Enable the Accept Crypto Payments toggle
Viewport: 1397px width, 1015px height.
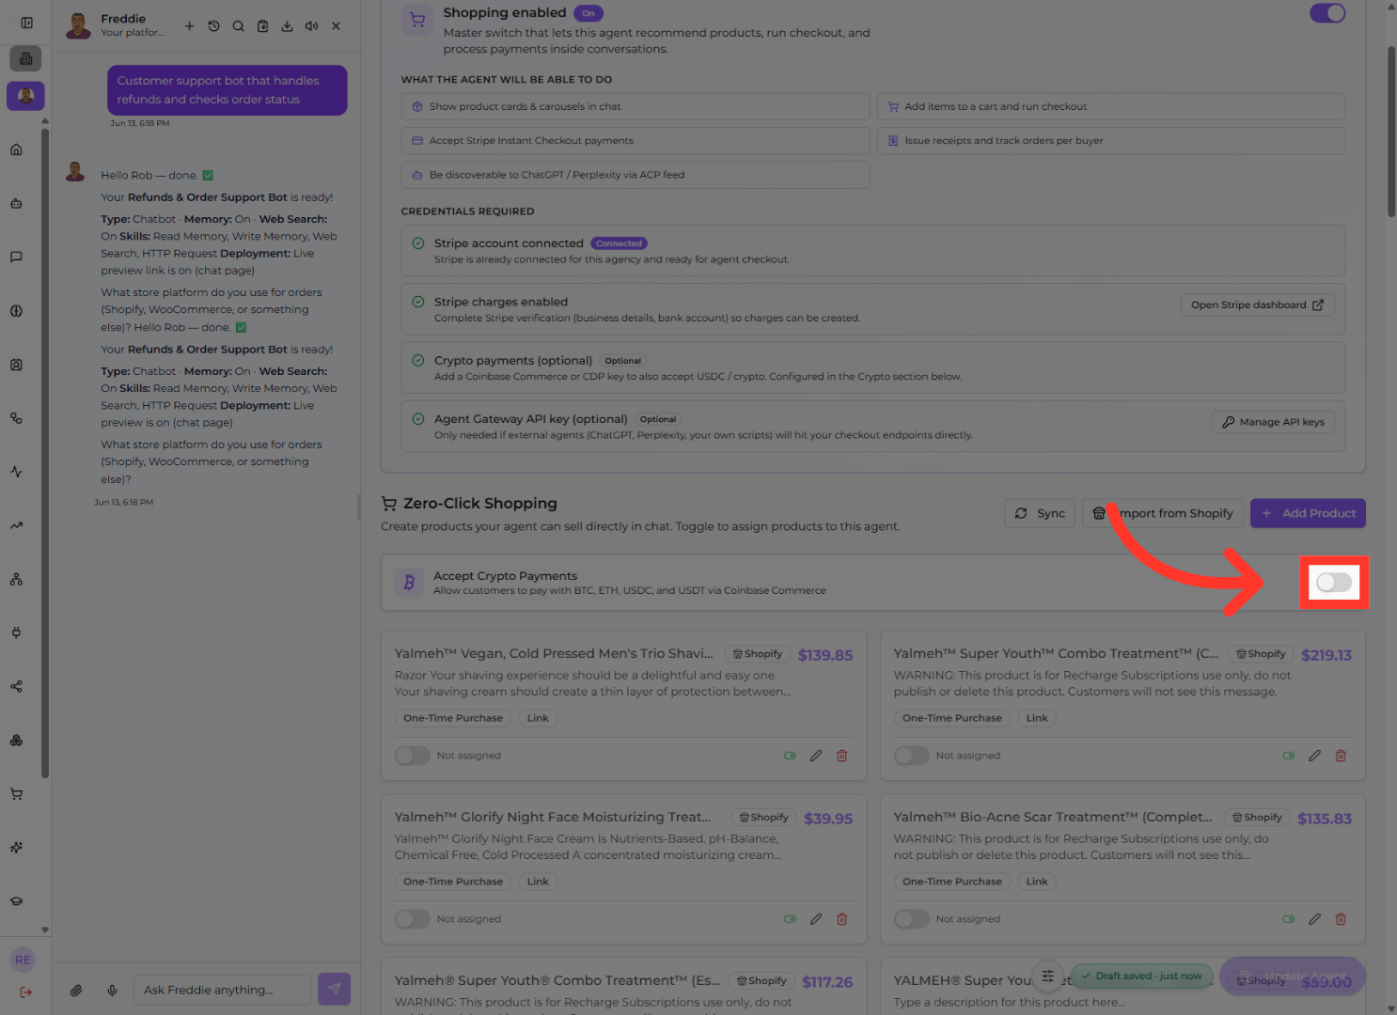pos(1334,583)
